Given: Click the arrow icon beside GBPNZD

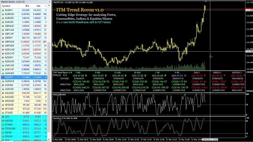Looking at the screenshot, I should (3, 46).
